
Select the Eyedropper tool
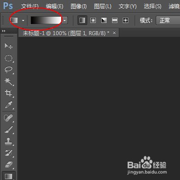click(x=9, y=104)
